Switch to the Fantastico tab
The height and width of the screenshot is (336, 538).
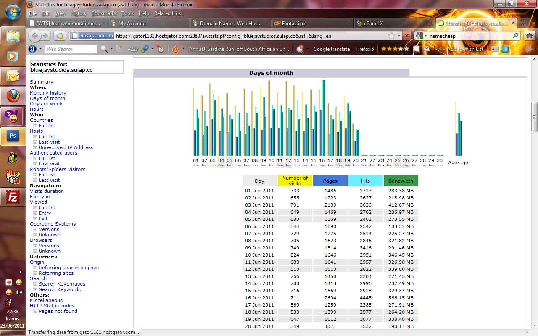293,24
